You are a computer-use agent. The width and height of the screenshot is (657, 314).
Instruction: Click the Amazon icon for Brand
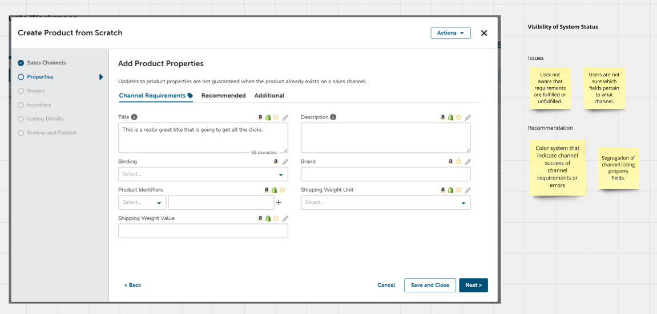[451, 161]
